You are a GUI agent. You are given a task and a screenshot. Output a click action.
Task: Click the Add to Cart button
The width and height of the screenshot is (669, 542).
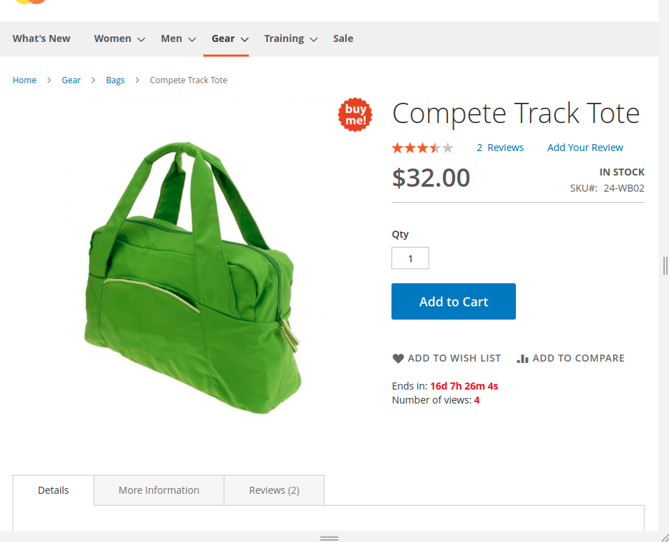pos(454,301)
